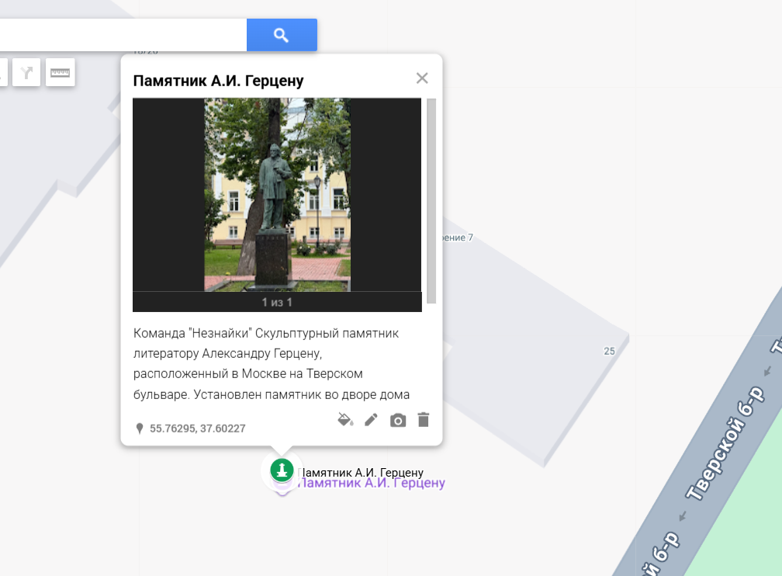Add an image using the camera icon
782x576 pixels.
pos(398,420)
